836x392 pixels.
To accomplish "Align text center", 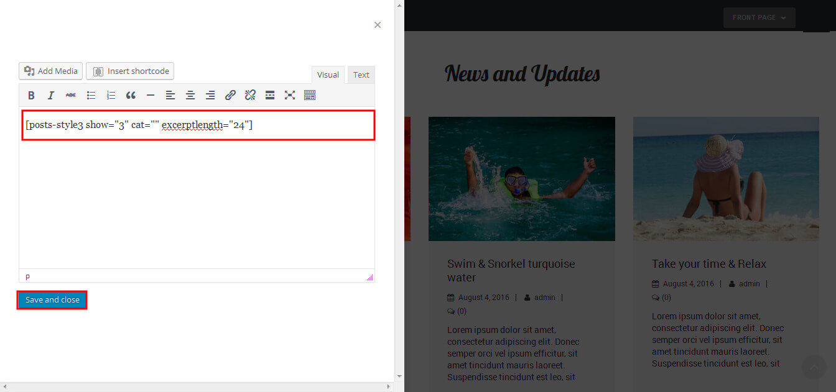I will [190, 95].
